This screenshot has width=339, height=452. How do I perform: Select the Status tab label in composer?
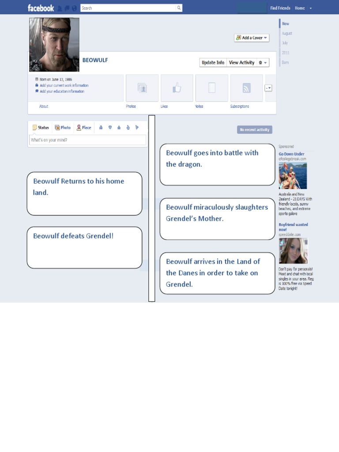[x=43, y=128]
